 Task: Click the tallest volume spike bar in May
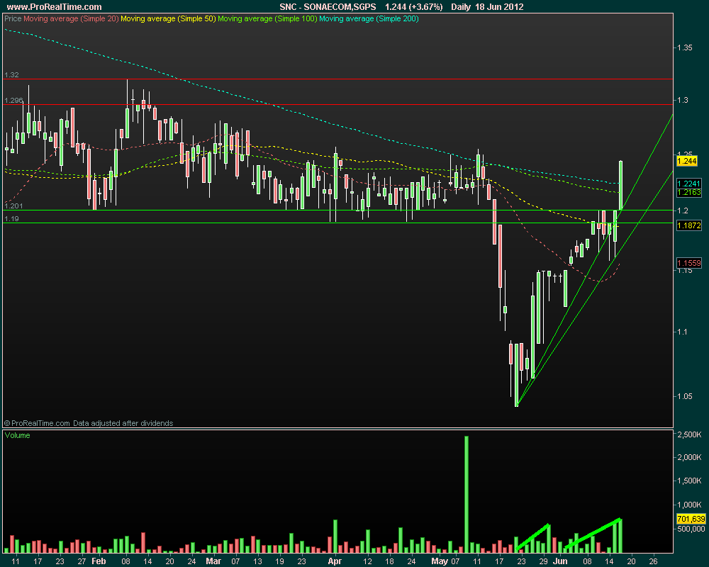467,495
